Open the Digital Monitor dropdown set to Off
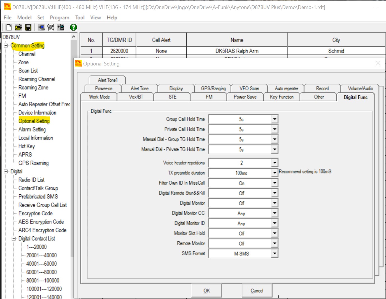Screen dimensions: 386x299 [275, 203]
